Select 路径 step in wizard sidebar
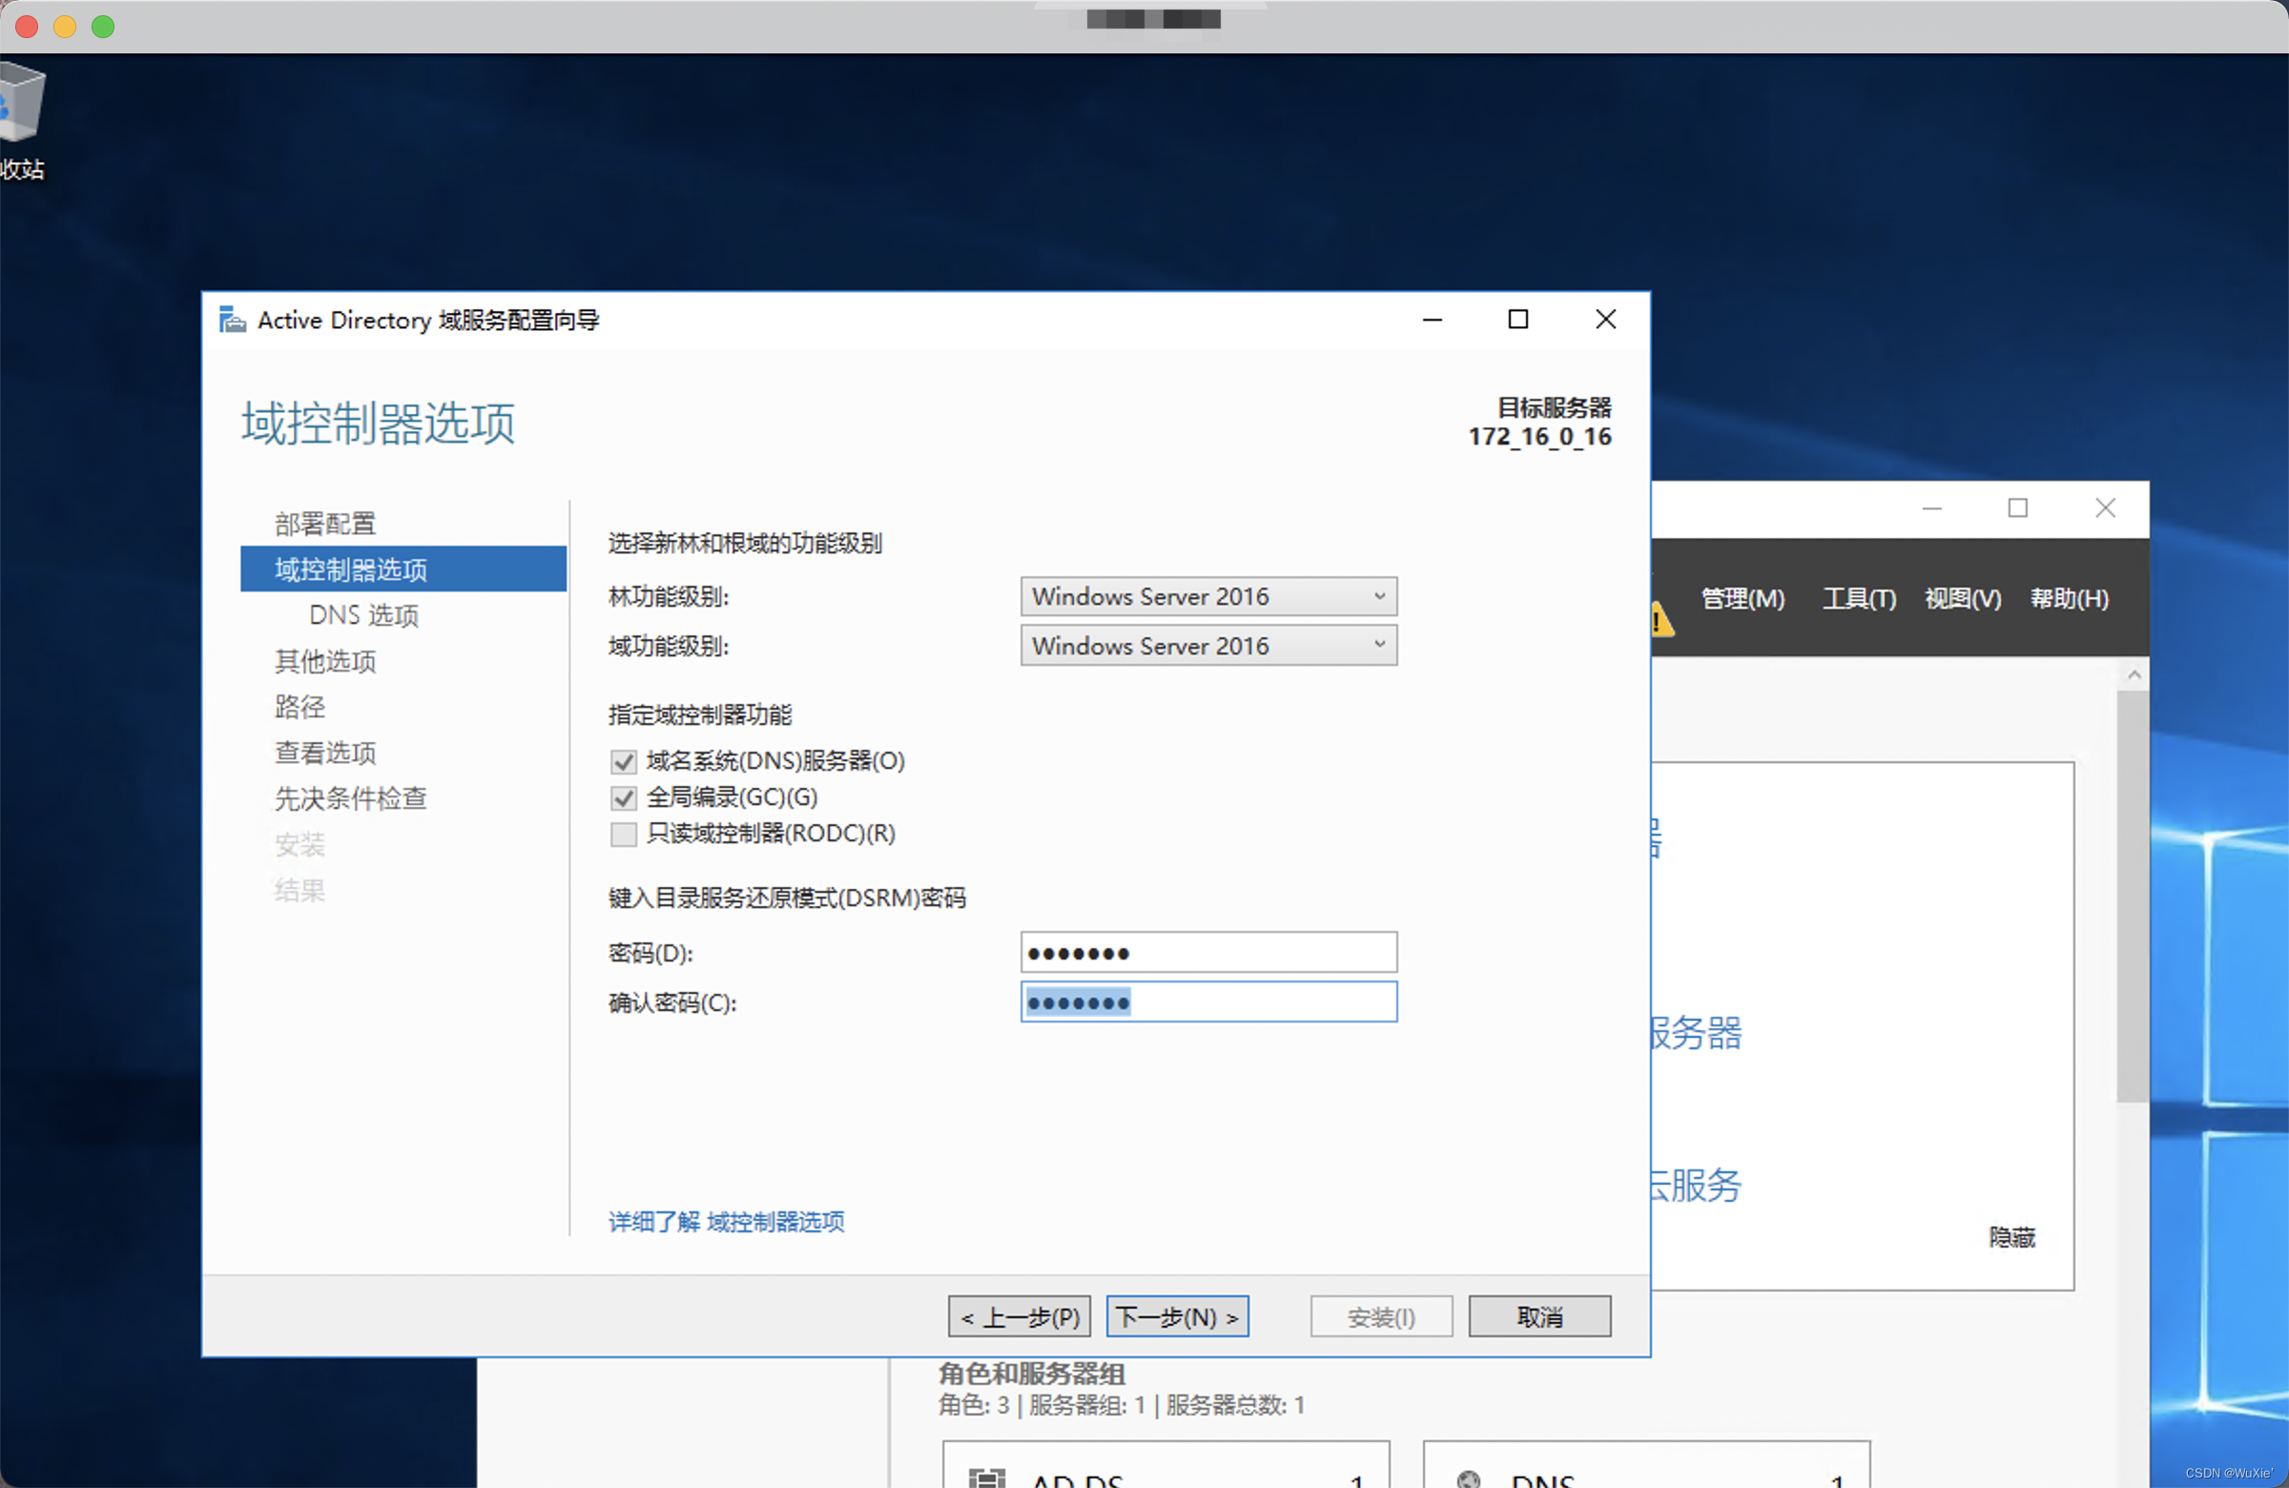This screenshot has width=2289, height=1488. [299, 707]
